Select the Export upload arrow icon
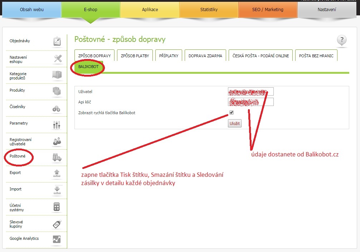 pyautogui.click(x=57, y=173)
